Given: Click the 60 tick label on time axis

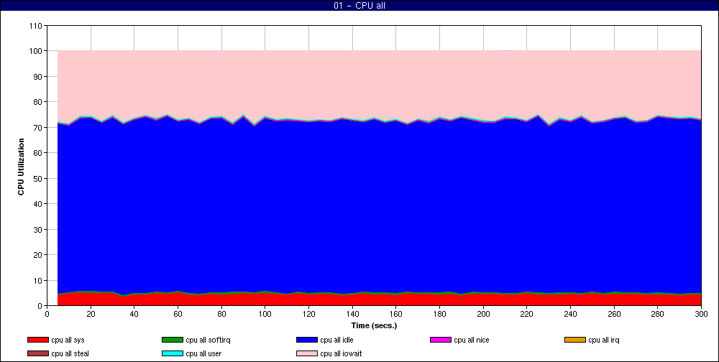Looking at the screenshot, I should click(x=178, y=314).
